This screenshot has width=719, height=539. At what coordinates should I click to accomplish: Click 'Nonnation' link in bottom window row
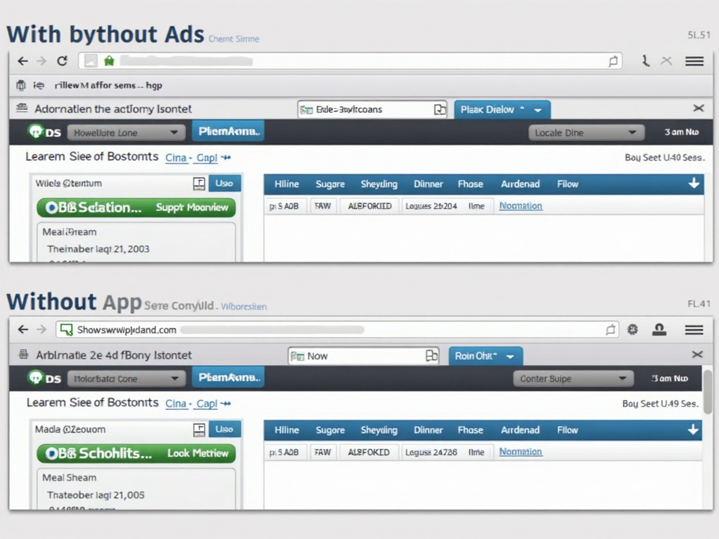pos(520,452)
